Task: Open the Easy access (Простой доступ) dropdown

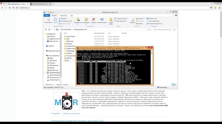Action: [x=121, y=21]
